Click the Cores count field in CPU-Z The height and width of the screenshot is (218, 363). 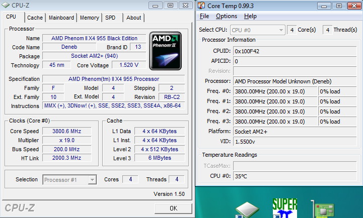point(130,179)
